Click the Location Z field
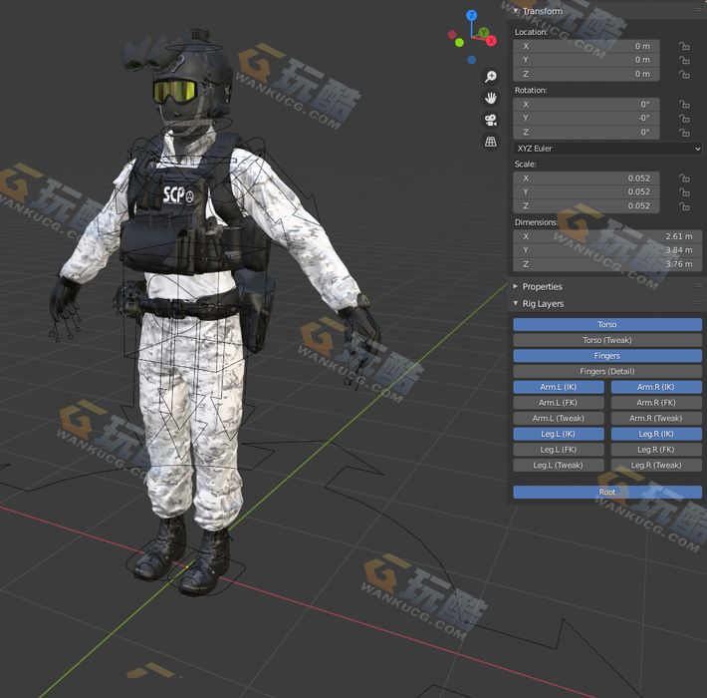This screenshot has width=707, height=698. pyautogui.click(x=587, y=74)
